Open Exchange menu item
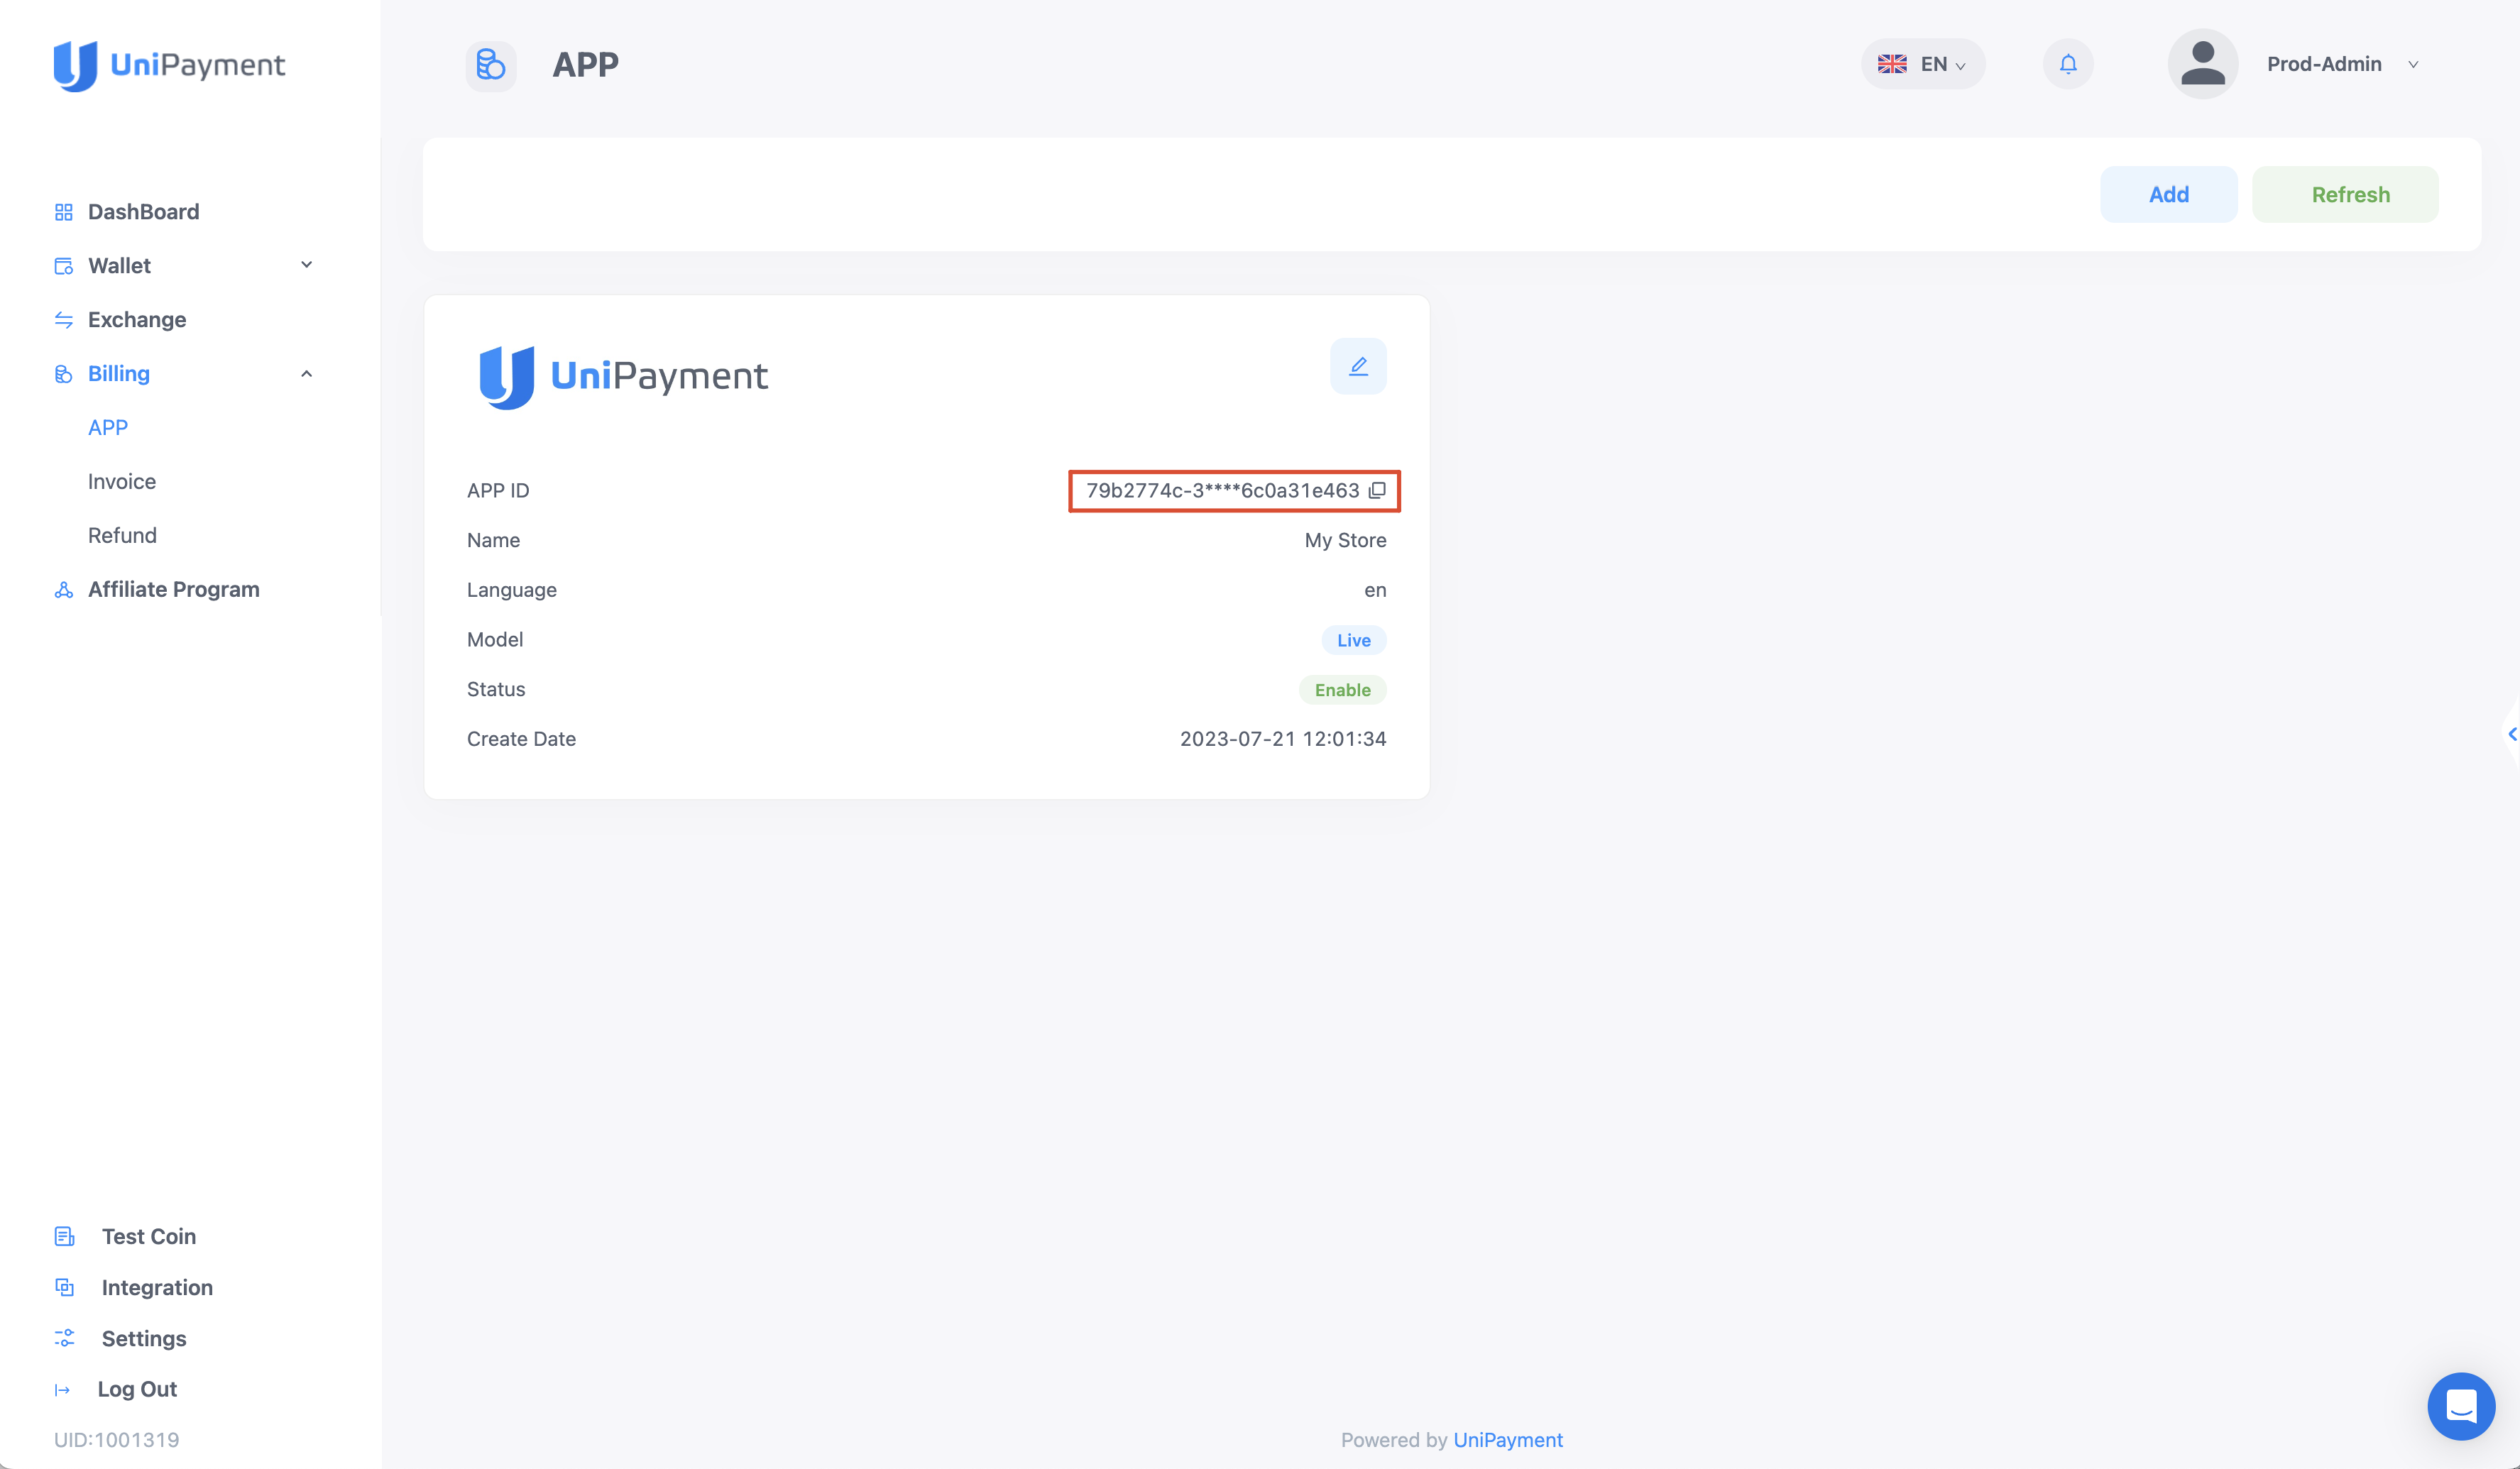This screenshot has height=1469, width=2520. (x=137, y=320)
